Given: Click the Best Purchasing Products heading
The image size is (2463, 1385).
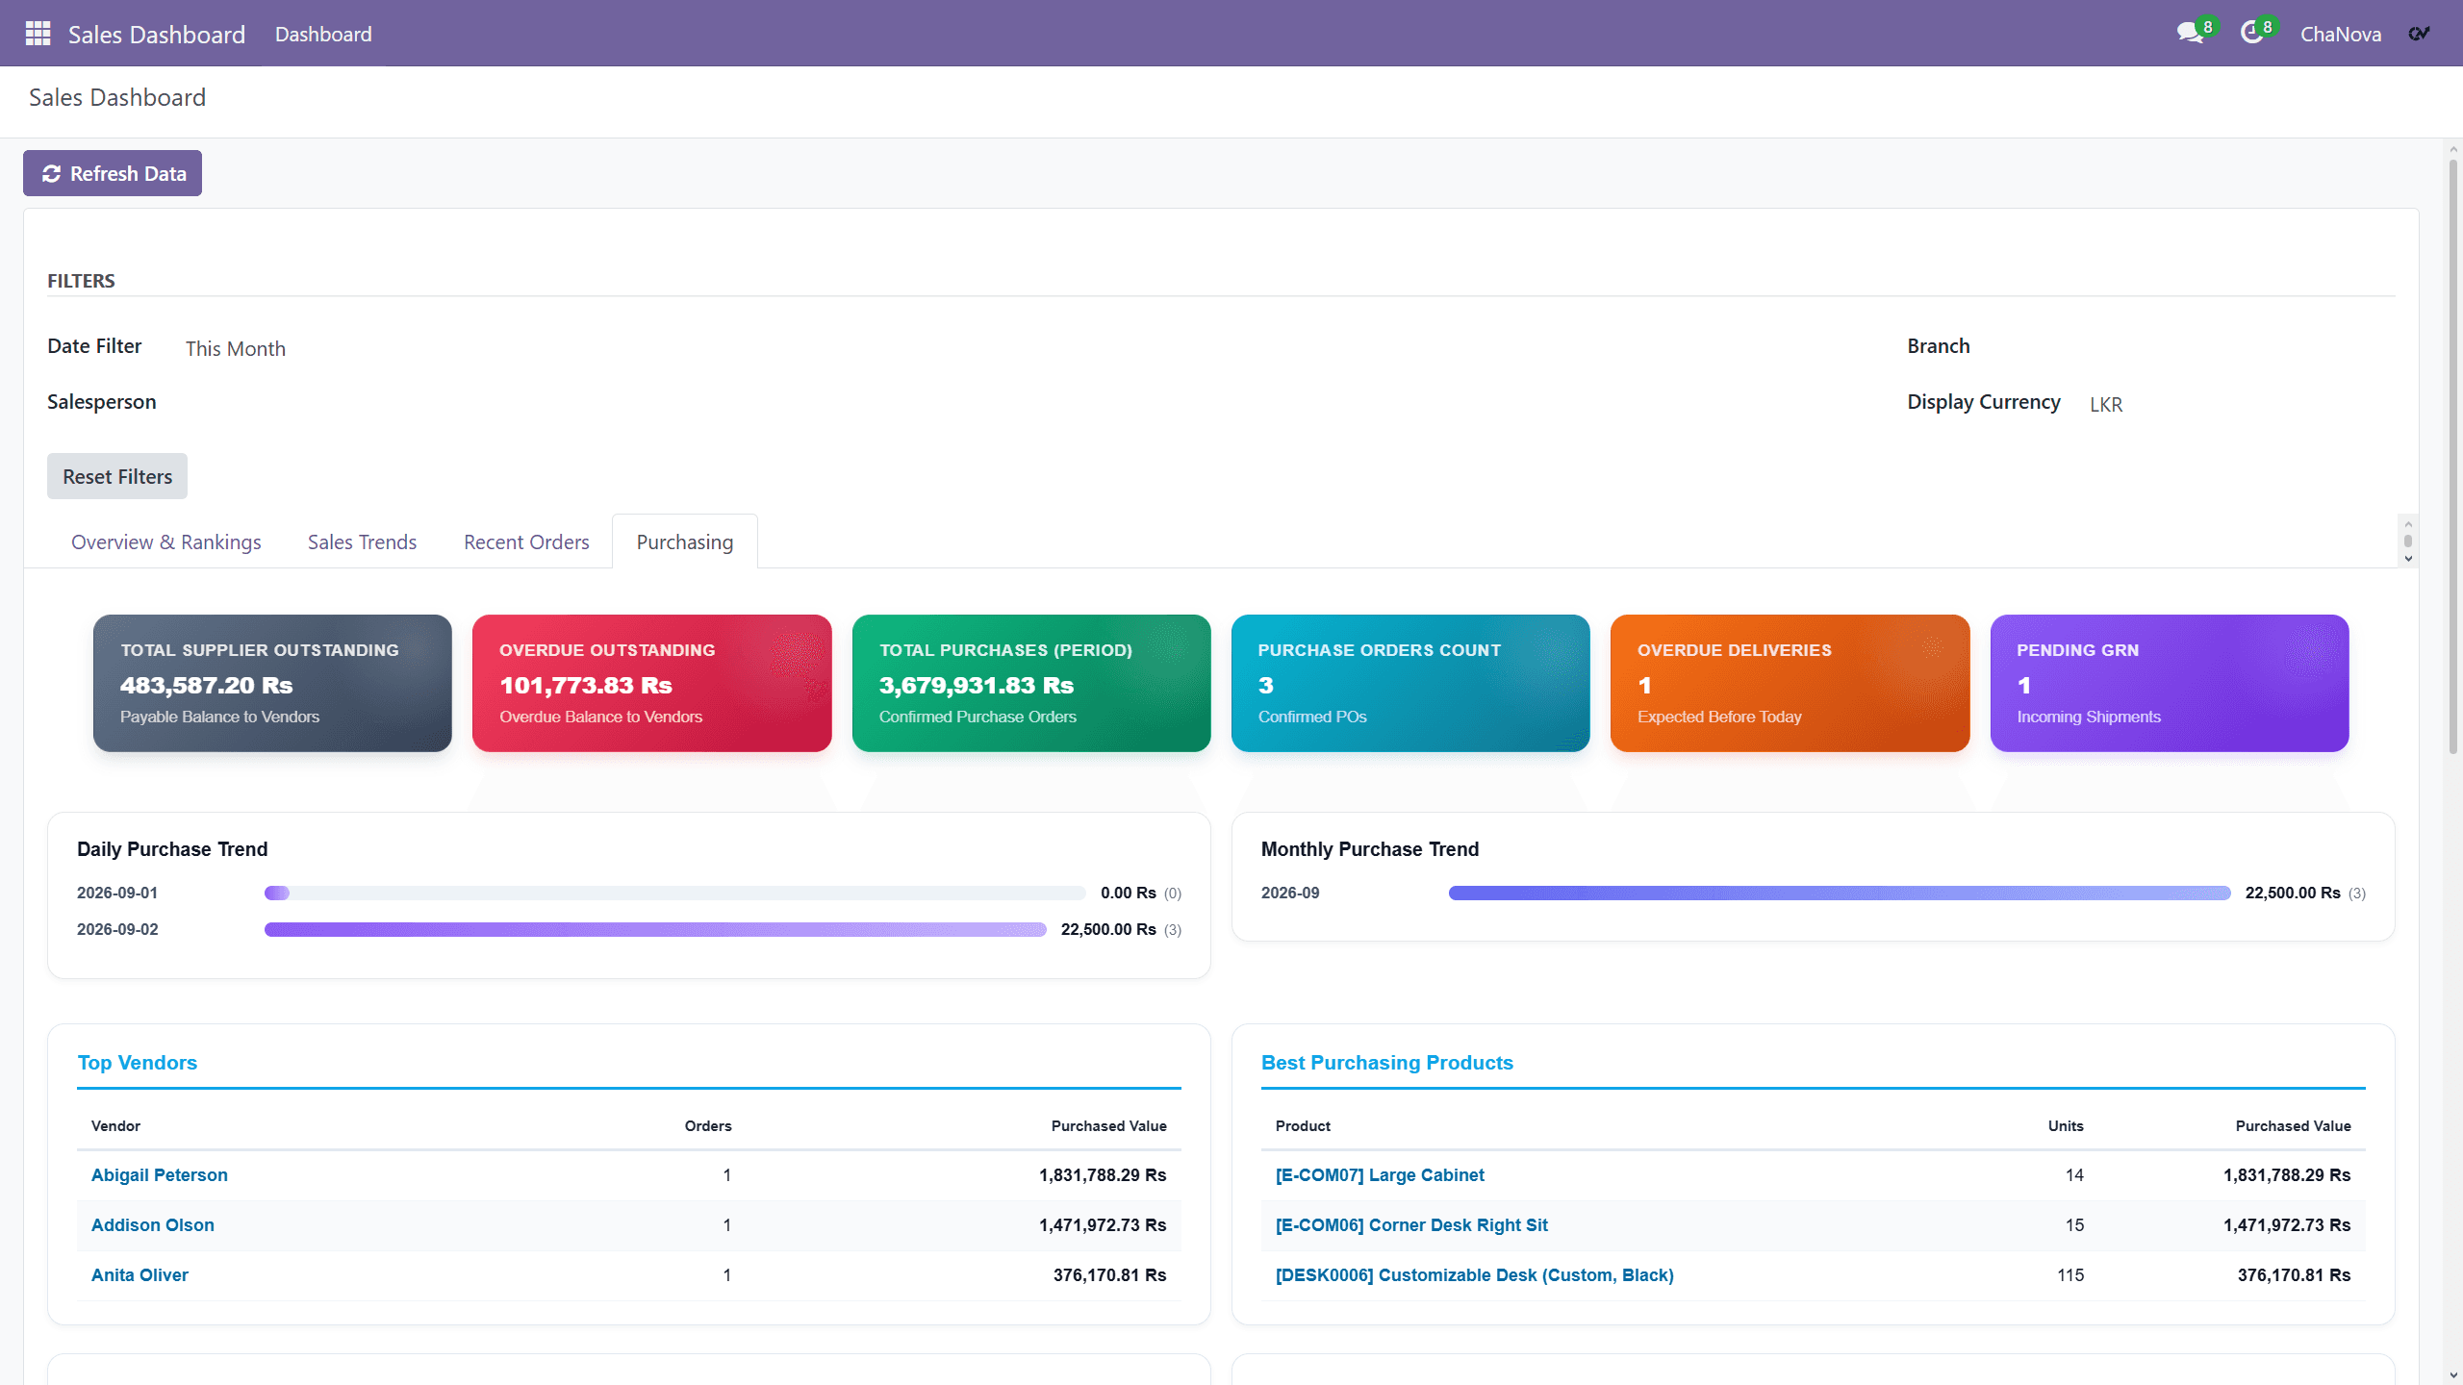Looking at the screenshot, I should 1387,1062.
